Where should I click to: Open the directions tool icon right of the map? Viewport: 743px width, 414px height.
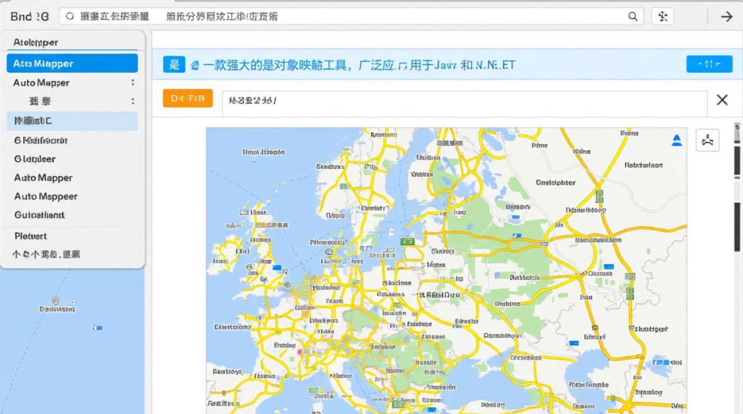pyautogui.click(x=708, y=140)
